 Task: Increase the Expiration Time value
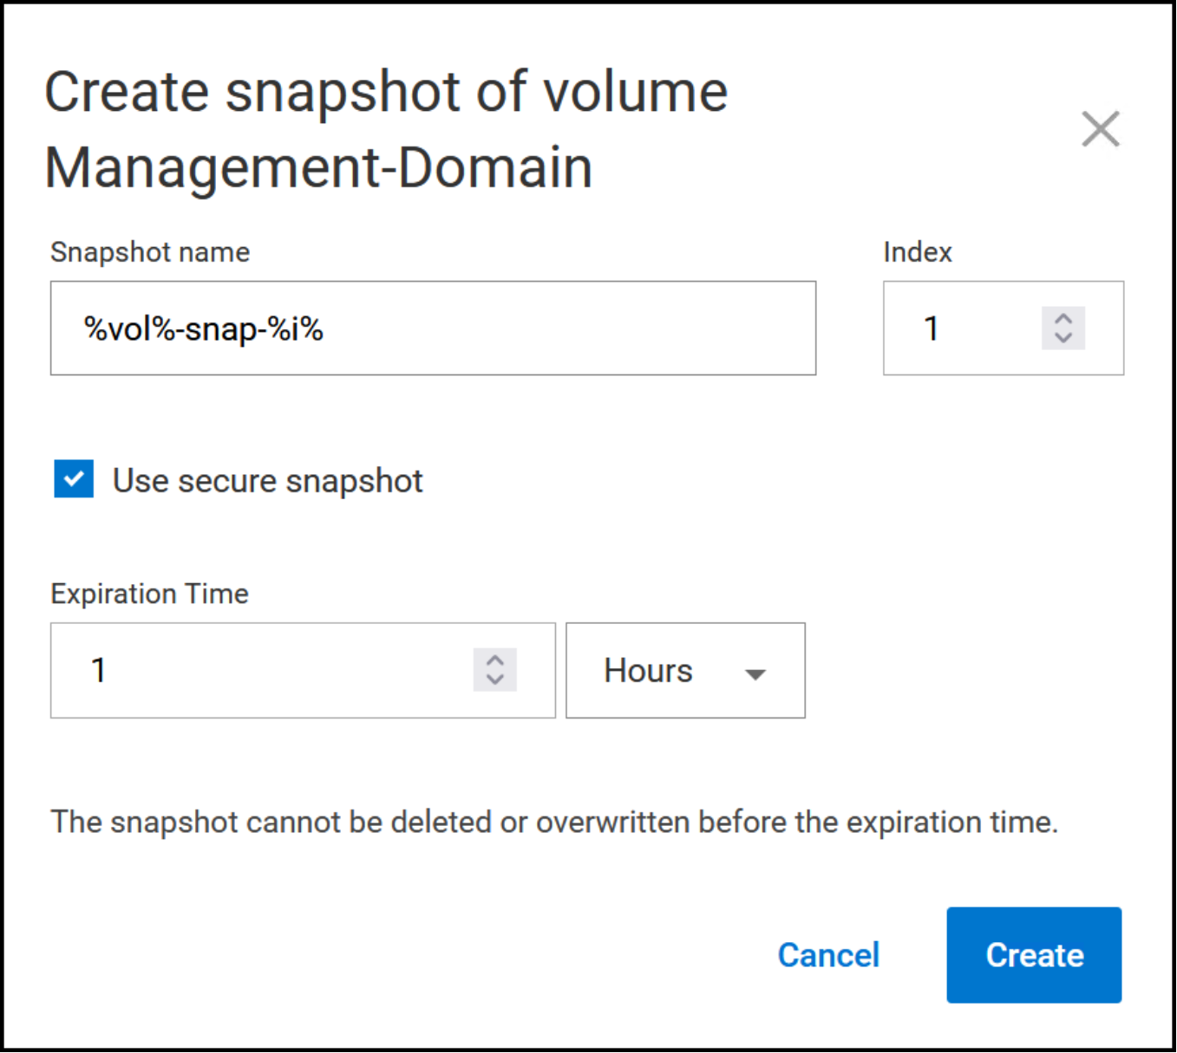[x=495, y=660]
